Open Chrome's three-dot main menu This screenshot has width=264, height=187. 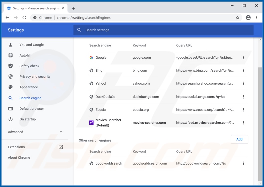(x=257, y=18)
